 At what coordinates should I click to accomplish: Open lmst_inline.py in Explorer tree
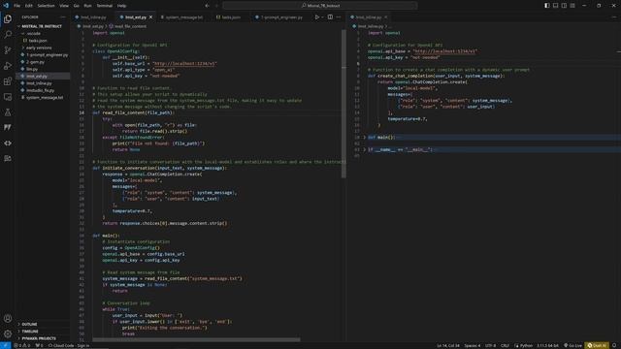39,83
